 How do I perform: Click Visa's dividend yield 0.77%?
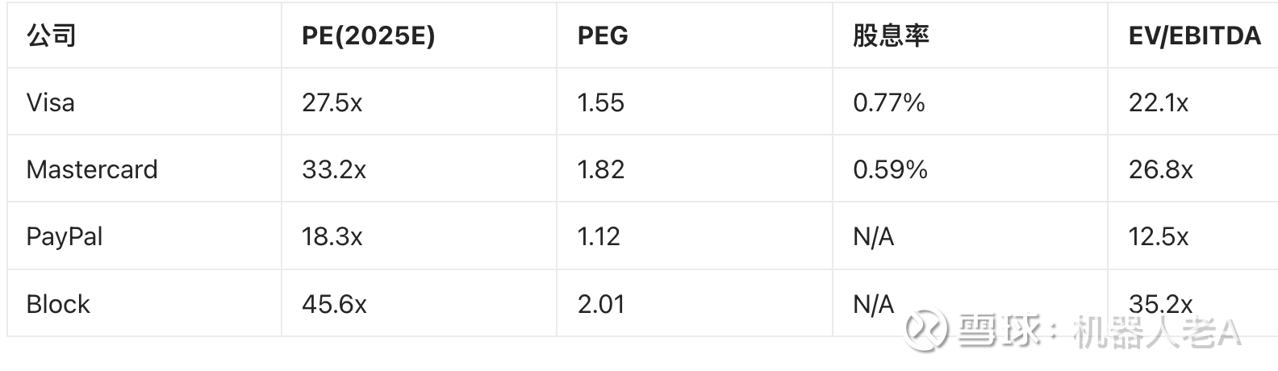coord(889,102)
